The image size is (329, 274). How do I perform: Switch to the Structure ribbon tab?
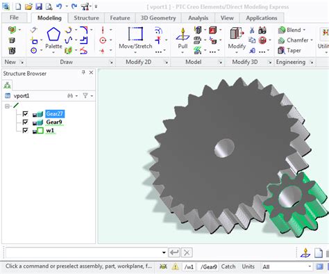[x=86, y=18]
